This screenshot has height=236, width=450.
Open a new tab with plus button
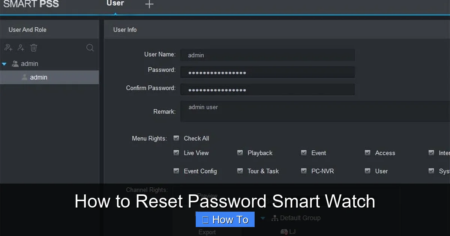pos(149,4)
